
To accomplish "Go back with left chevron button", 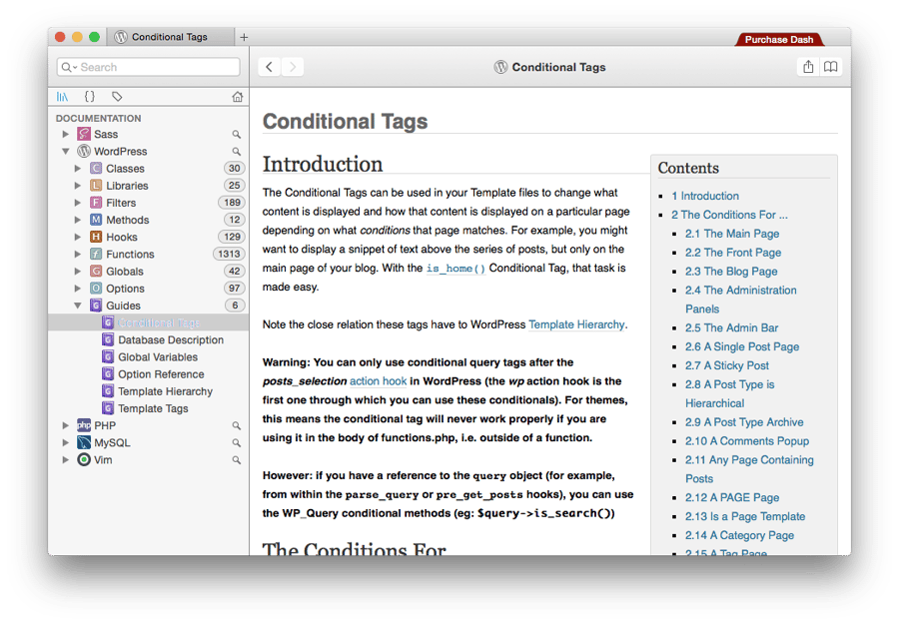I will 269,67.
